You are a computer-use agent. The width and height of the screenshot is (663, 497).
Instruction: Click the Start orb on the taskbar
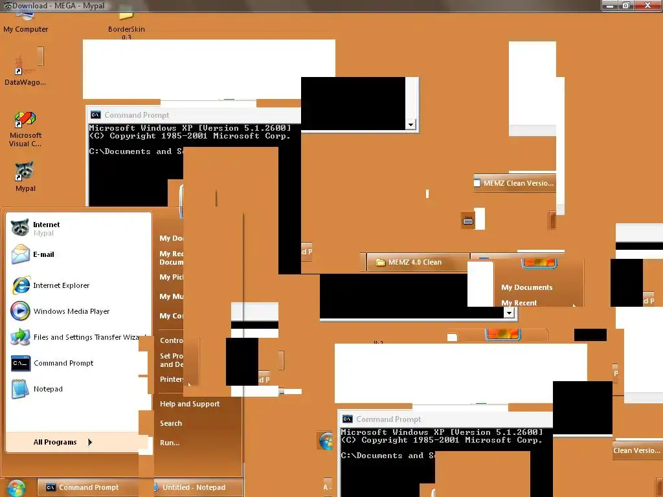tap(16, 489)
